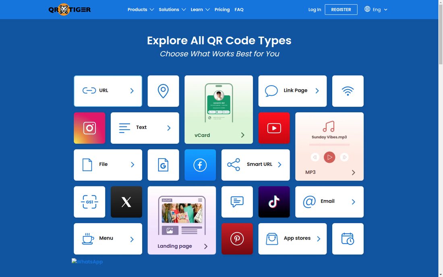This screenshot has width=443, height=277.
Task: Click the QR TIGER logo
Action: [70, 9]
